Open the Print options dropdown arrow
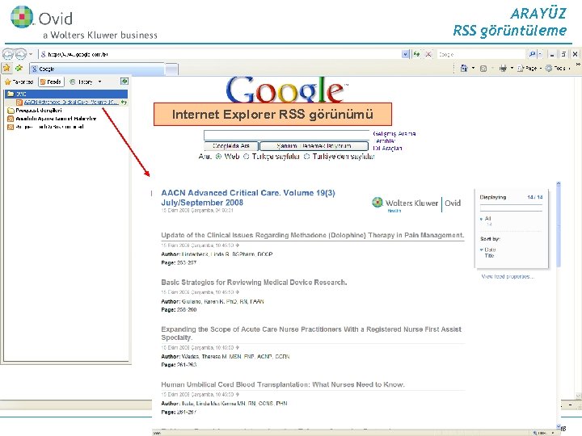This screenshot has width=582, height=436. 512,68
